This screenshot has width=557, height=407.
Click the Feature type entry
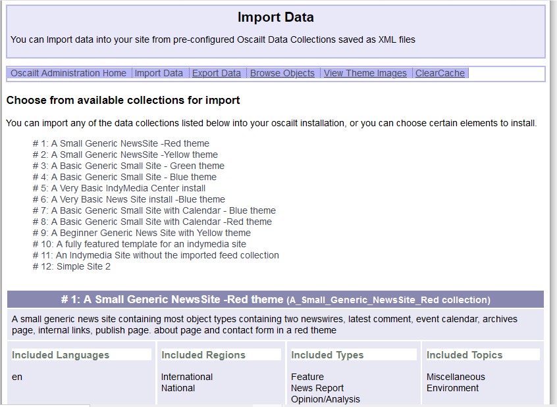tap(307, 377)
